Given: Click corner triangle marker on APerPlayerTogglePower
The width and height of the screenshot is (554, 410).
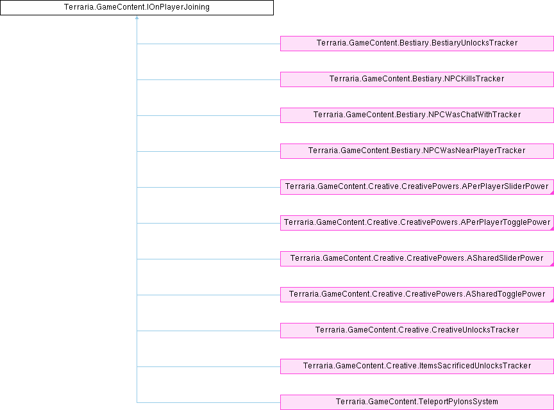Looking at the screenshot, I should pos(551,228).
